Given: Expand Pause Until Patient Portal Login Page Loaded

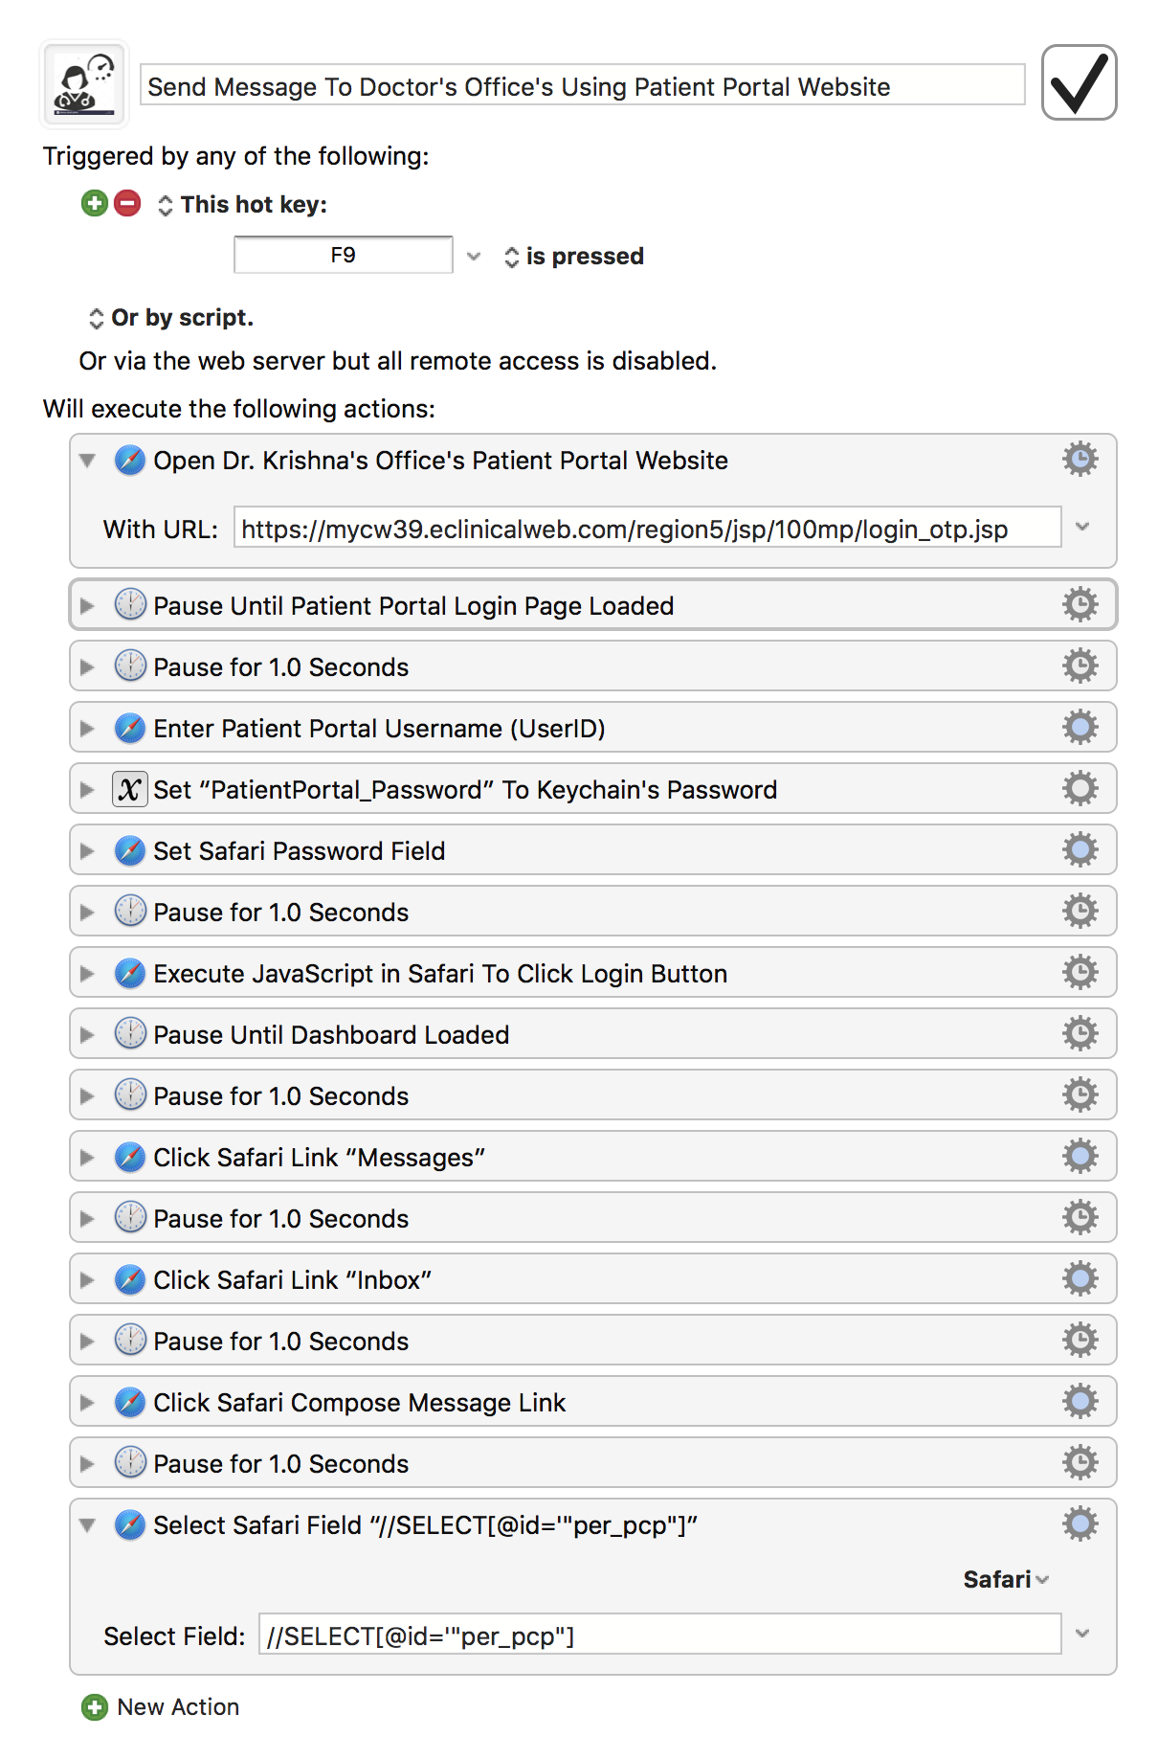Looking at the screenshot, I should click(87, 606).
